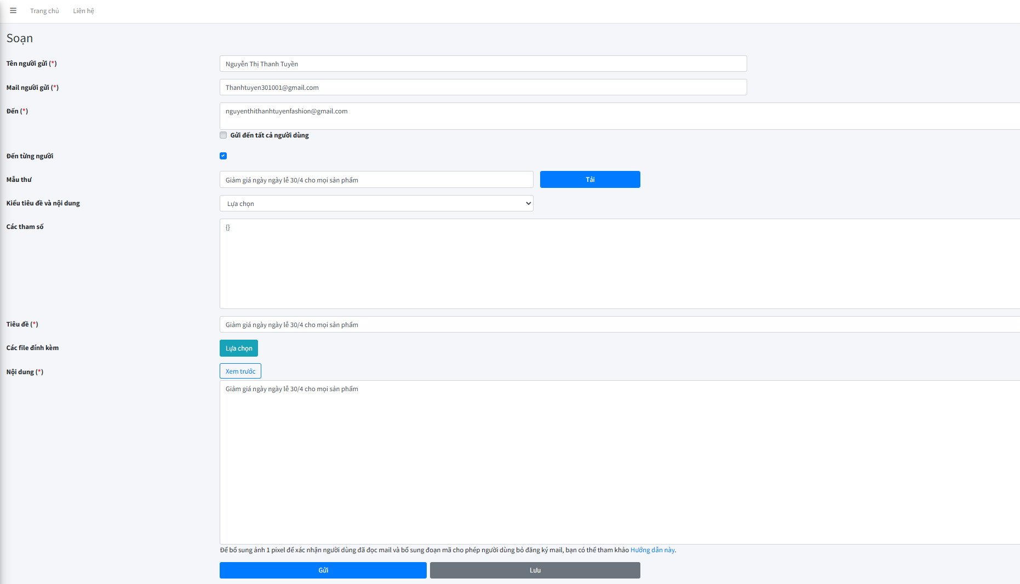Enable Gửi đến tất cả người dùng checkbox
1020x584 pixels.
pyautogui.click(x=224, y=135)
